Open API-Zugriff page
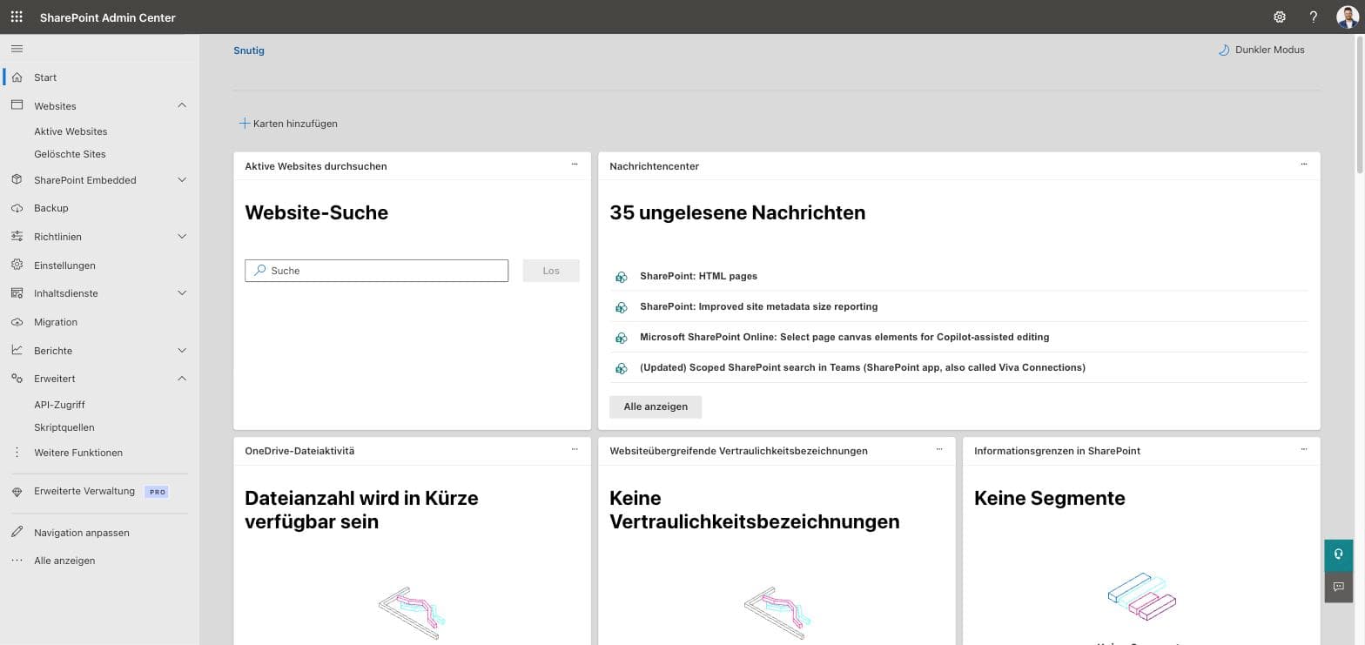The width and height of the screenshot is (1365, 645). [59, 405]
